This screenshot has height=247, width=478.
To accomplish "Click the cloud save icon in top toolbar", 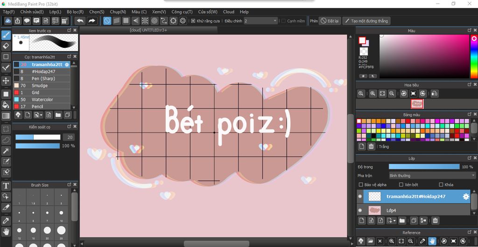I will click(x=8, y=21).
